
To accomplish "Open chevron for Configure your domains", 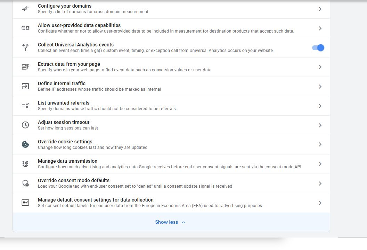I will 320,9.
